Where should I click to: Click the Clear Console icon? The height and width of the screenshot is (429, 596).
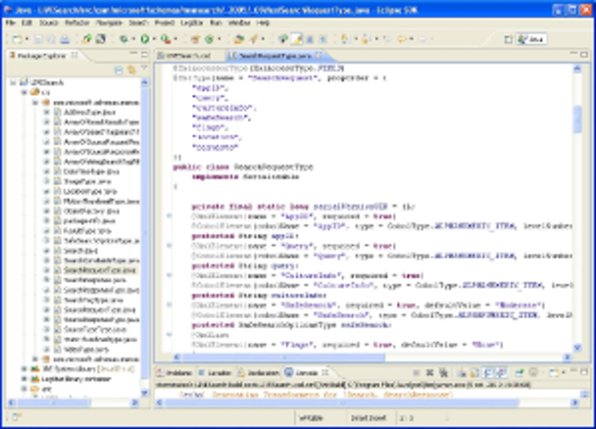click(x=462, y=373)
